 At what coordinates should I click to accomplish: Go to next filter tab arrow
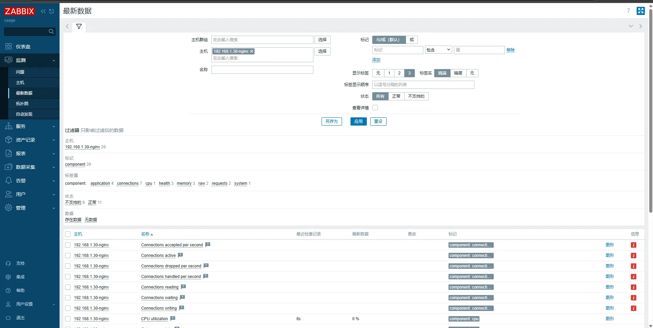tap(641, 26)
